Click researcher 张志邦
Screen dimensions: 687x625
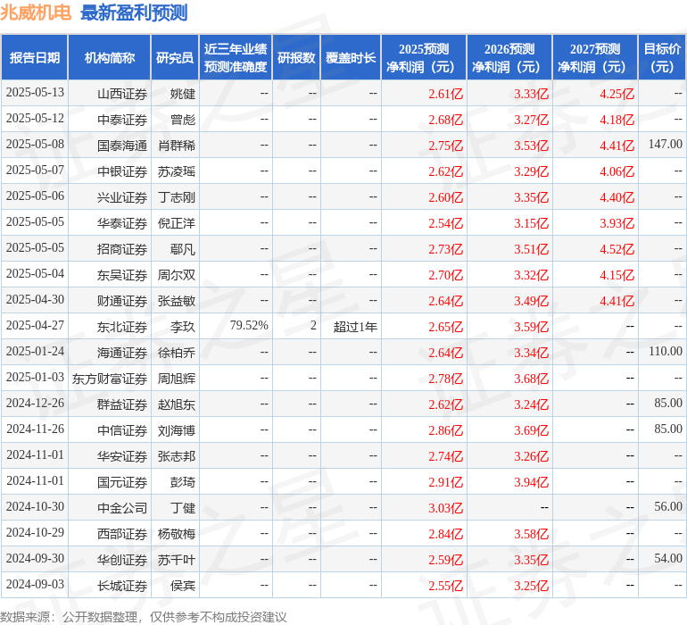[x=176, y=456]
